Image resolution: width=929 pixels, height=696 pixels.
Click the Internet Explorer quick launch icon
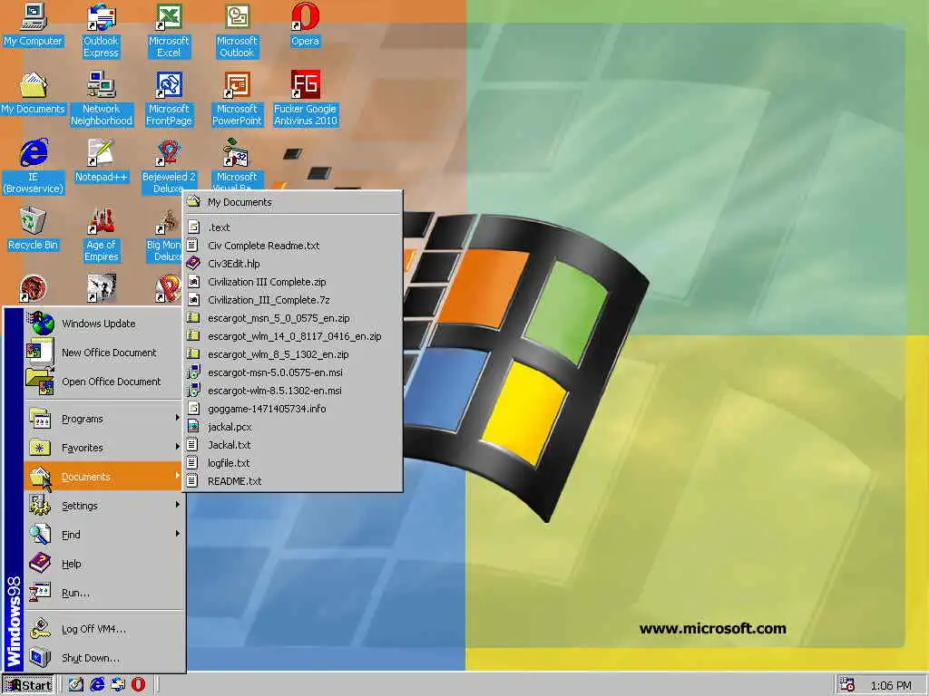[x=97, y=685]
